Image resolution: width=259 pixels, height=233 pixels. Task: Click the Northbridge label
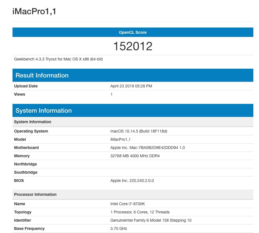pyautogui.click(x=25, y=164)
